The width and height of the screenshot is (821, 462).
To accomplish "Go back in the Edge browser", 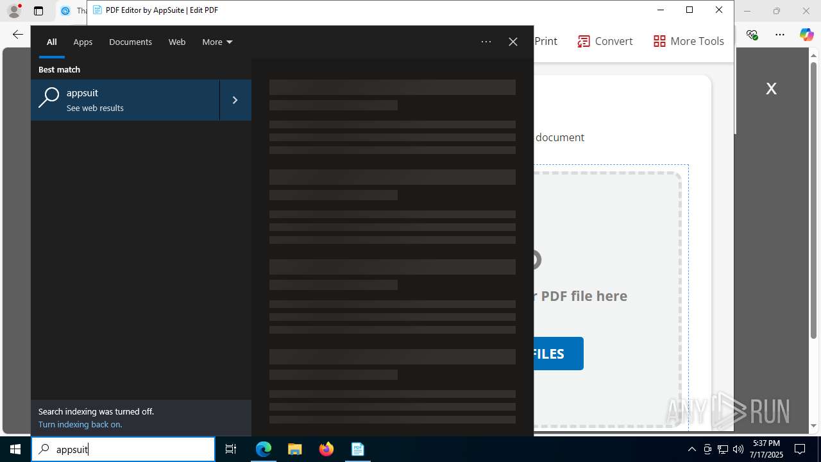I will coord(18,35).
